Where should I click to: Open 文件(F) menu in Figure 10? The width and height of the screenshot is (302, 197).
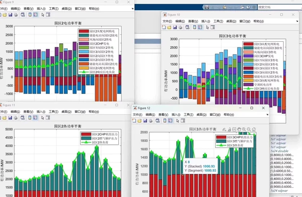167,21
